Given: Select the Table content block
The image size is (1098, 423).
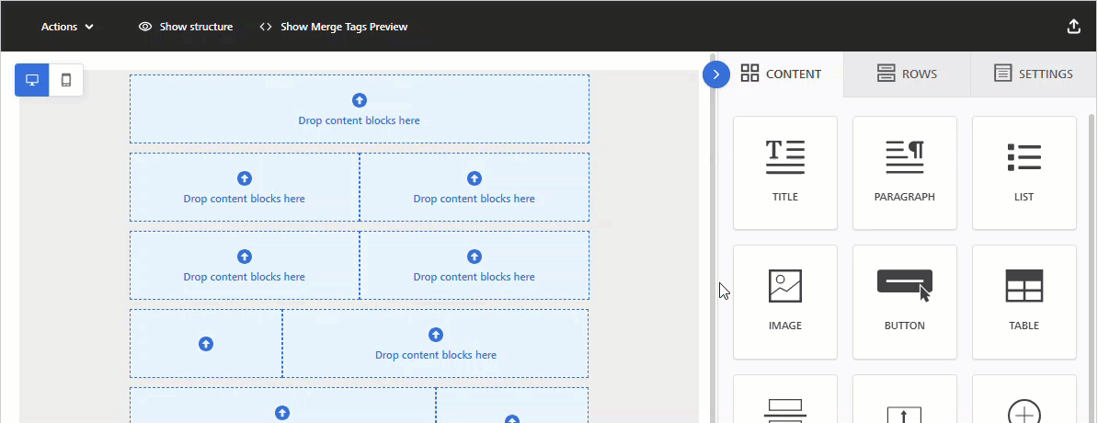Looking at the screenshot, I should coord(1024,302).
